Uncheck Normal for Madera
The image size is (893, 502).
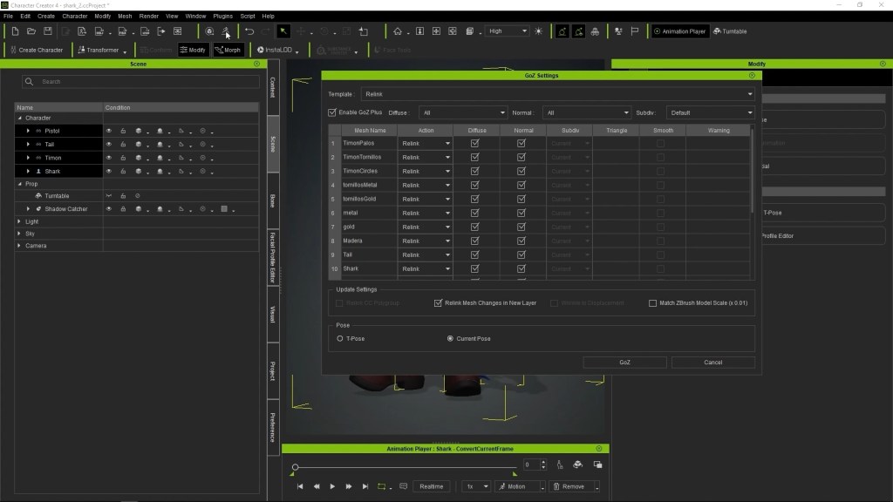(521, 241)
